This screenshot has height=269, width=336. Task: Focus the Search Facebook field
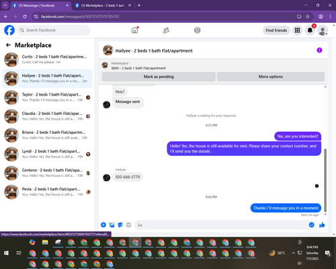pos(54,30)
